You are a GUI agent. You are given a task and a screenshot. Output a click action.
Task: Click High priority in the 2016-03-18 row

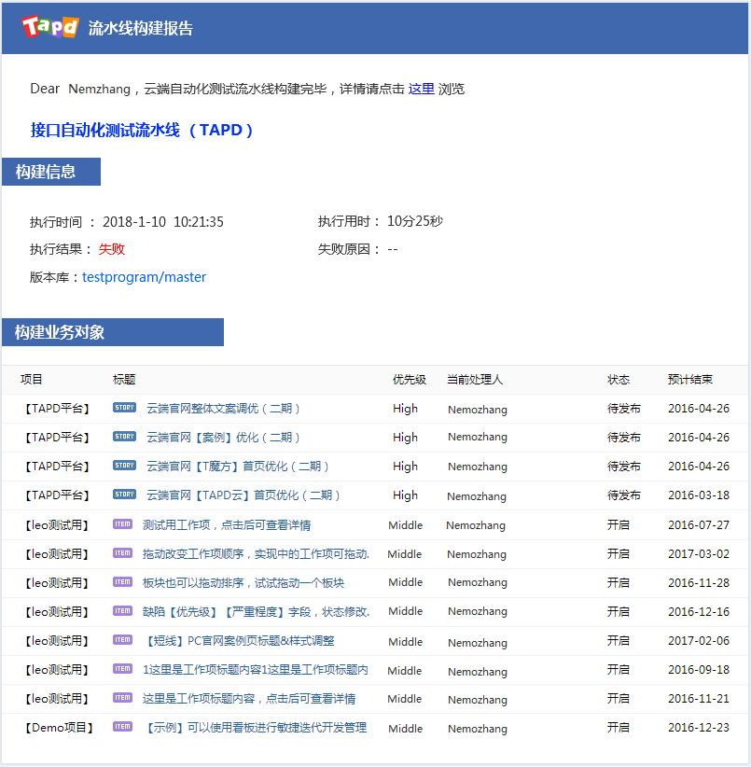pyautogui.click(x=405, y=495)
